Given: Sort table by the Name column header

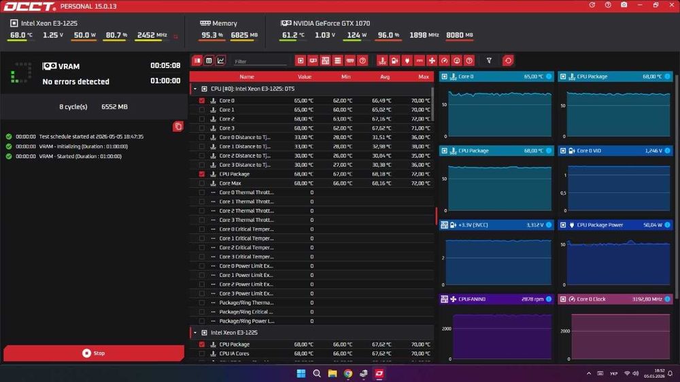Looking at the screenshot, I should [247, 77].
